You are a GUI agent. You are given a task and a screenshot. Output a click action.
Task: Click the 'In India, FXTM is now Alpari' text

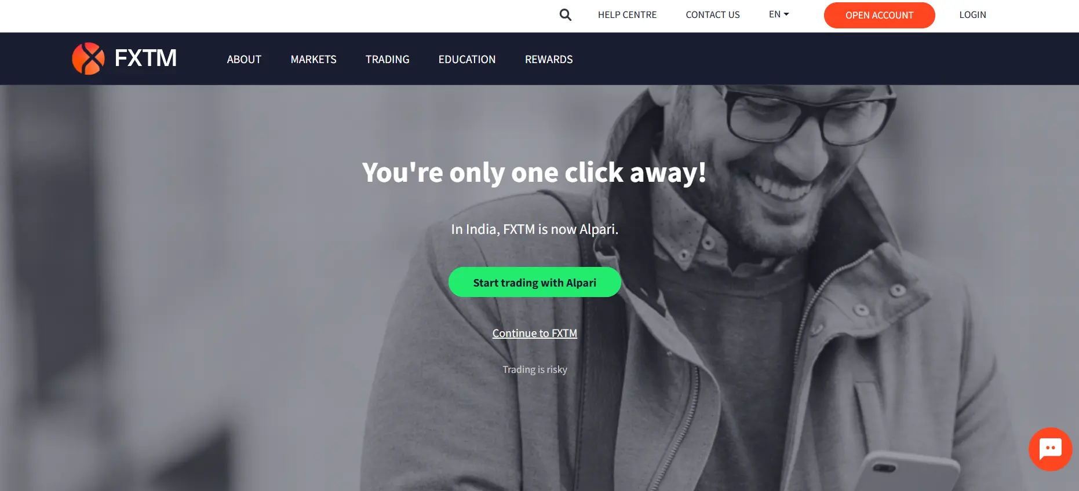pyautogui.click(x=535, y=229)
